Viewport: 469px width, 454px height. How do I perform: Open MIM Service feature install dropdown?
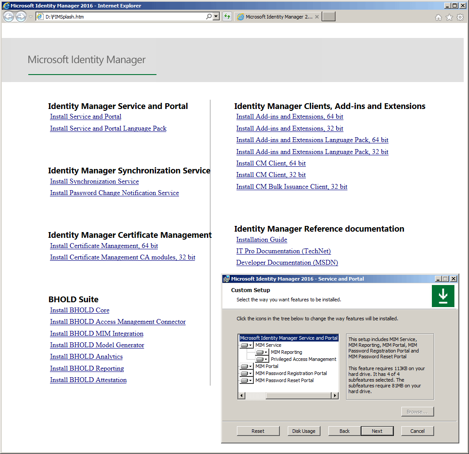point(247,345)
